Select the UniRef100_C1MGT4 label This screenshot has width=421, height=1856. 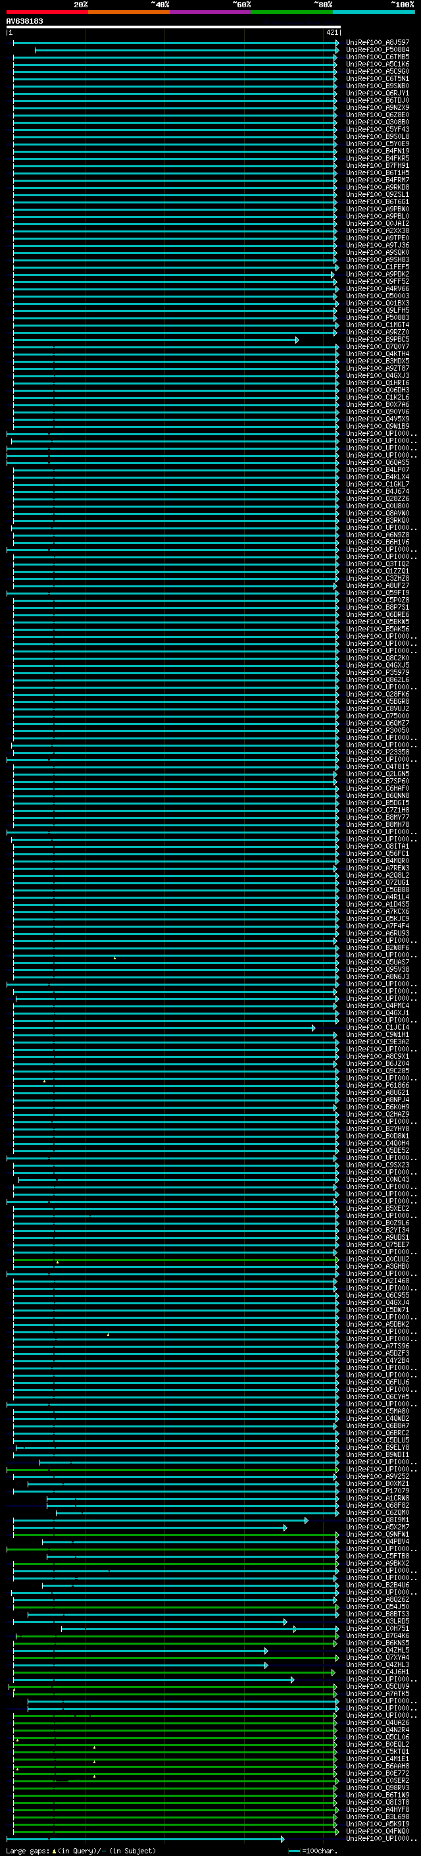[x=377, y=325]
